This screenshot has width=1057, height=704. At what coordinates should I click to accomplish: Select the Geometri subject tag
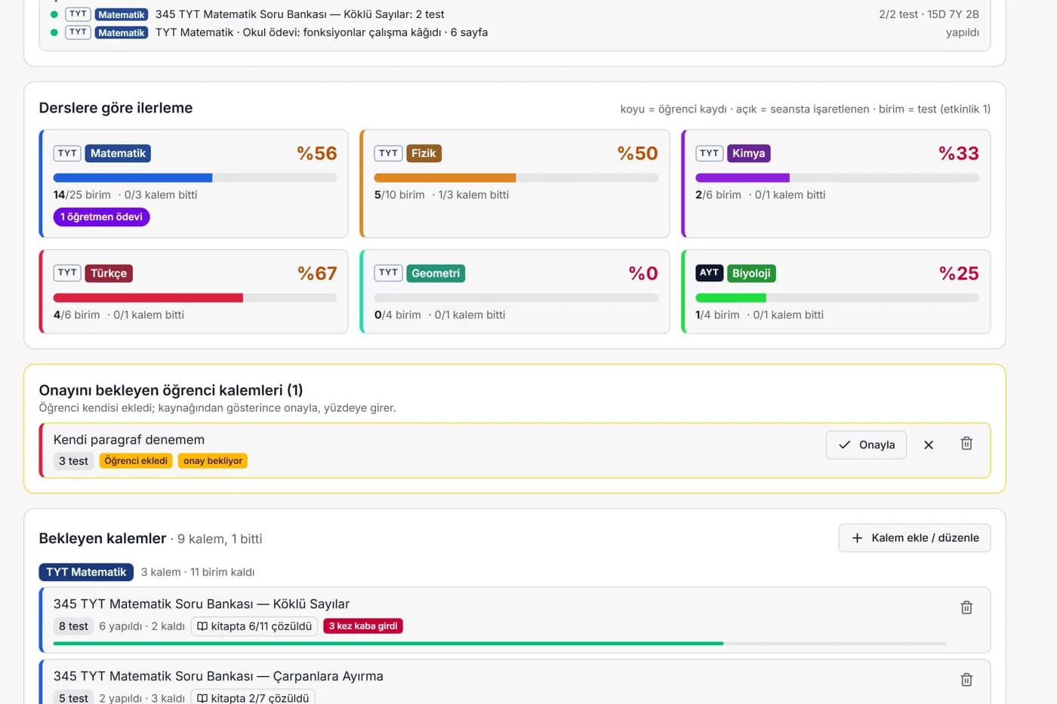coord(436,273)
